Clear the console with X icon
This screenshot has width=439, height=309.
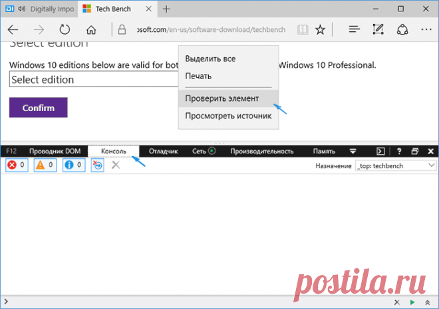point(116,165)
